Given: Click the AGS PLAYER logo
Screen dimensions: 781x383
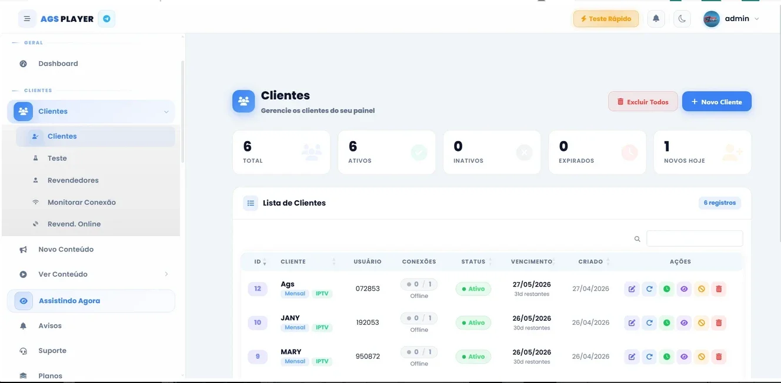Looking at the screenshot, I should pyautogui.click(x=67, y=19).
